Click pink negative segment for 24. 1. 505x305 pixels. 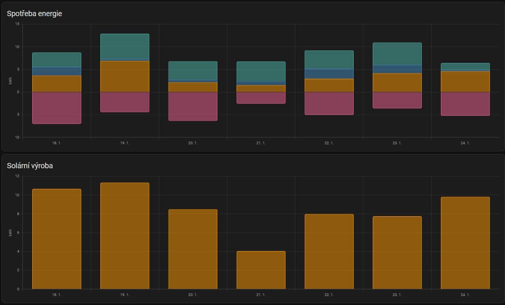click(465, 104)
